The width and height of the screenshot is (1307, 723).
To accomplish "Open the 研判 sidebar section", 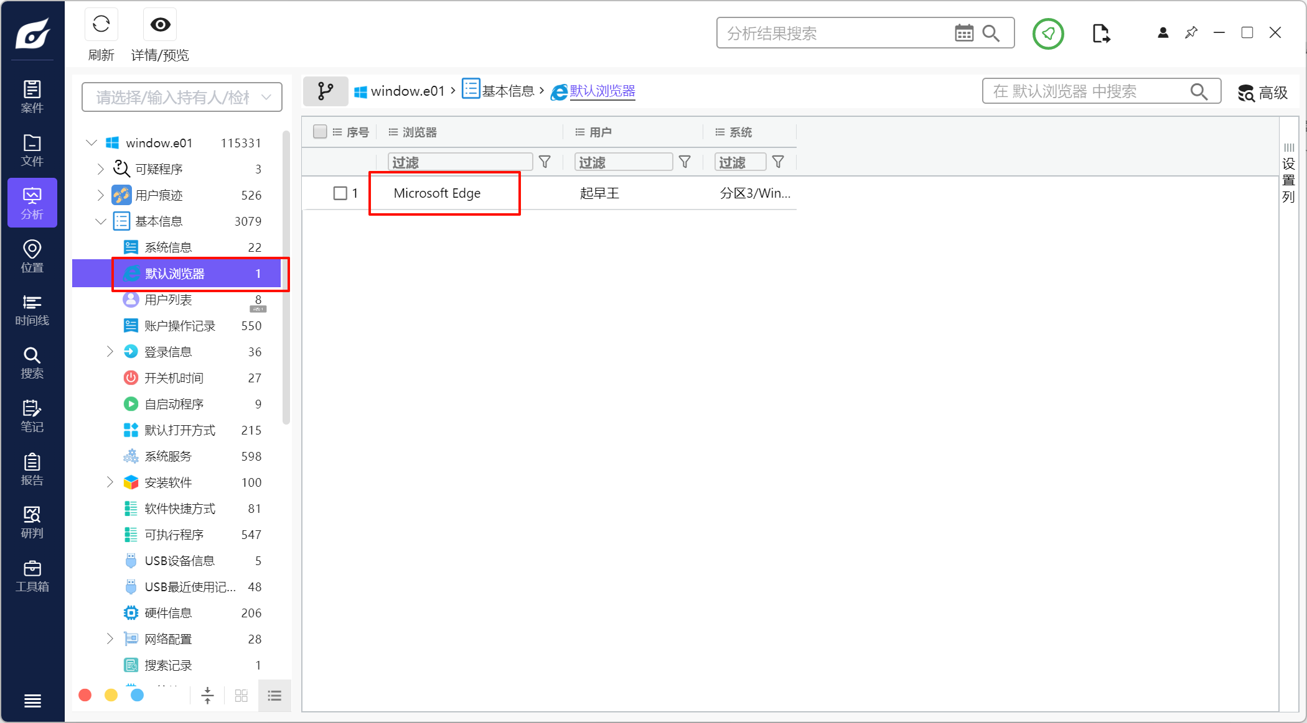I will [x=32, y=522].
